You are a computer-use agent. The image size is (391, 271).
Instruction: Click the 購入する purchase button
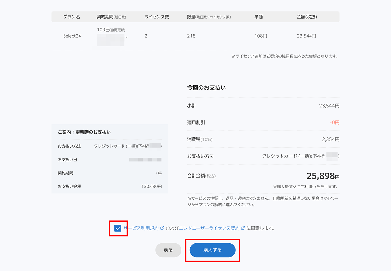pyautogui.click(x=212, y=250)
